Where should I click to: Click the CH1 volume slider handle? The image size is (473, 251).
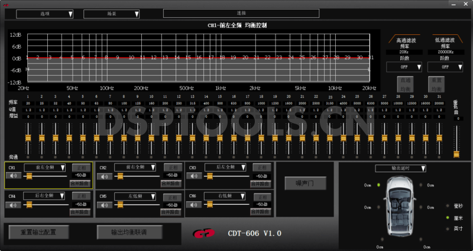28,176
